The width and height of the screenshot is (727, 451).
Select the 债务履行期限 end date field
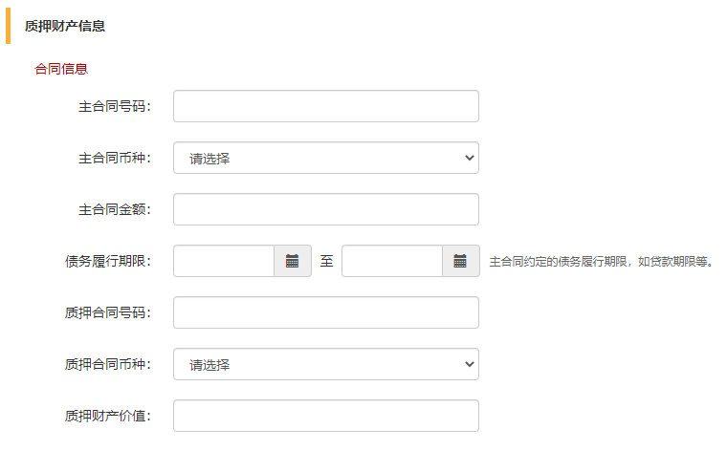[x=392, y=261]
